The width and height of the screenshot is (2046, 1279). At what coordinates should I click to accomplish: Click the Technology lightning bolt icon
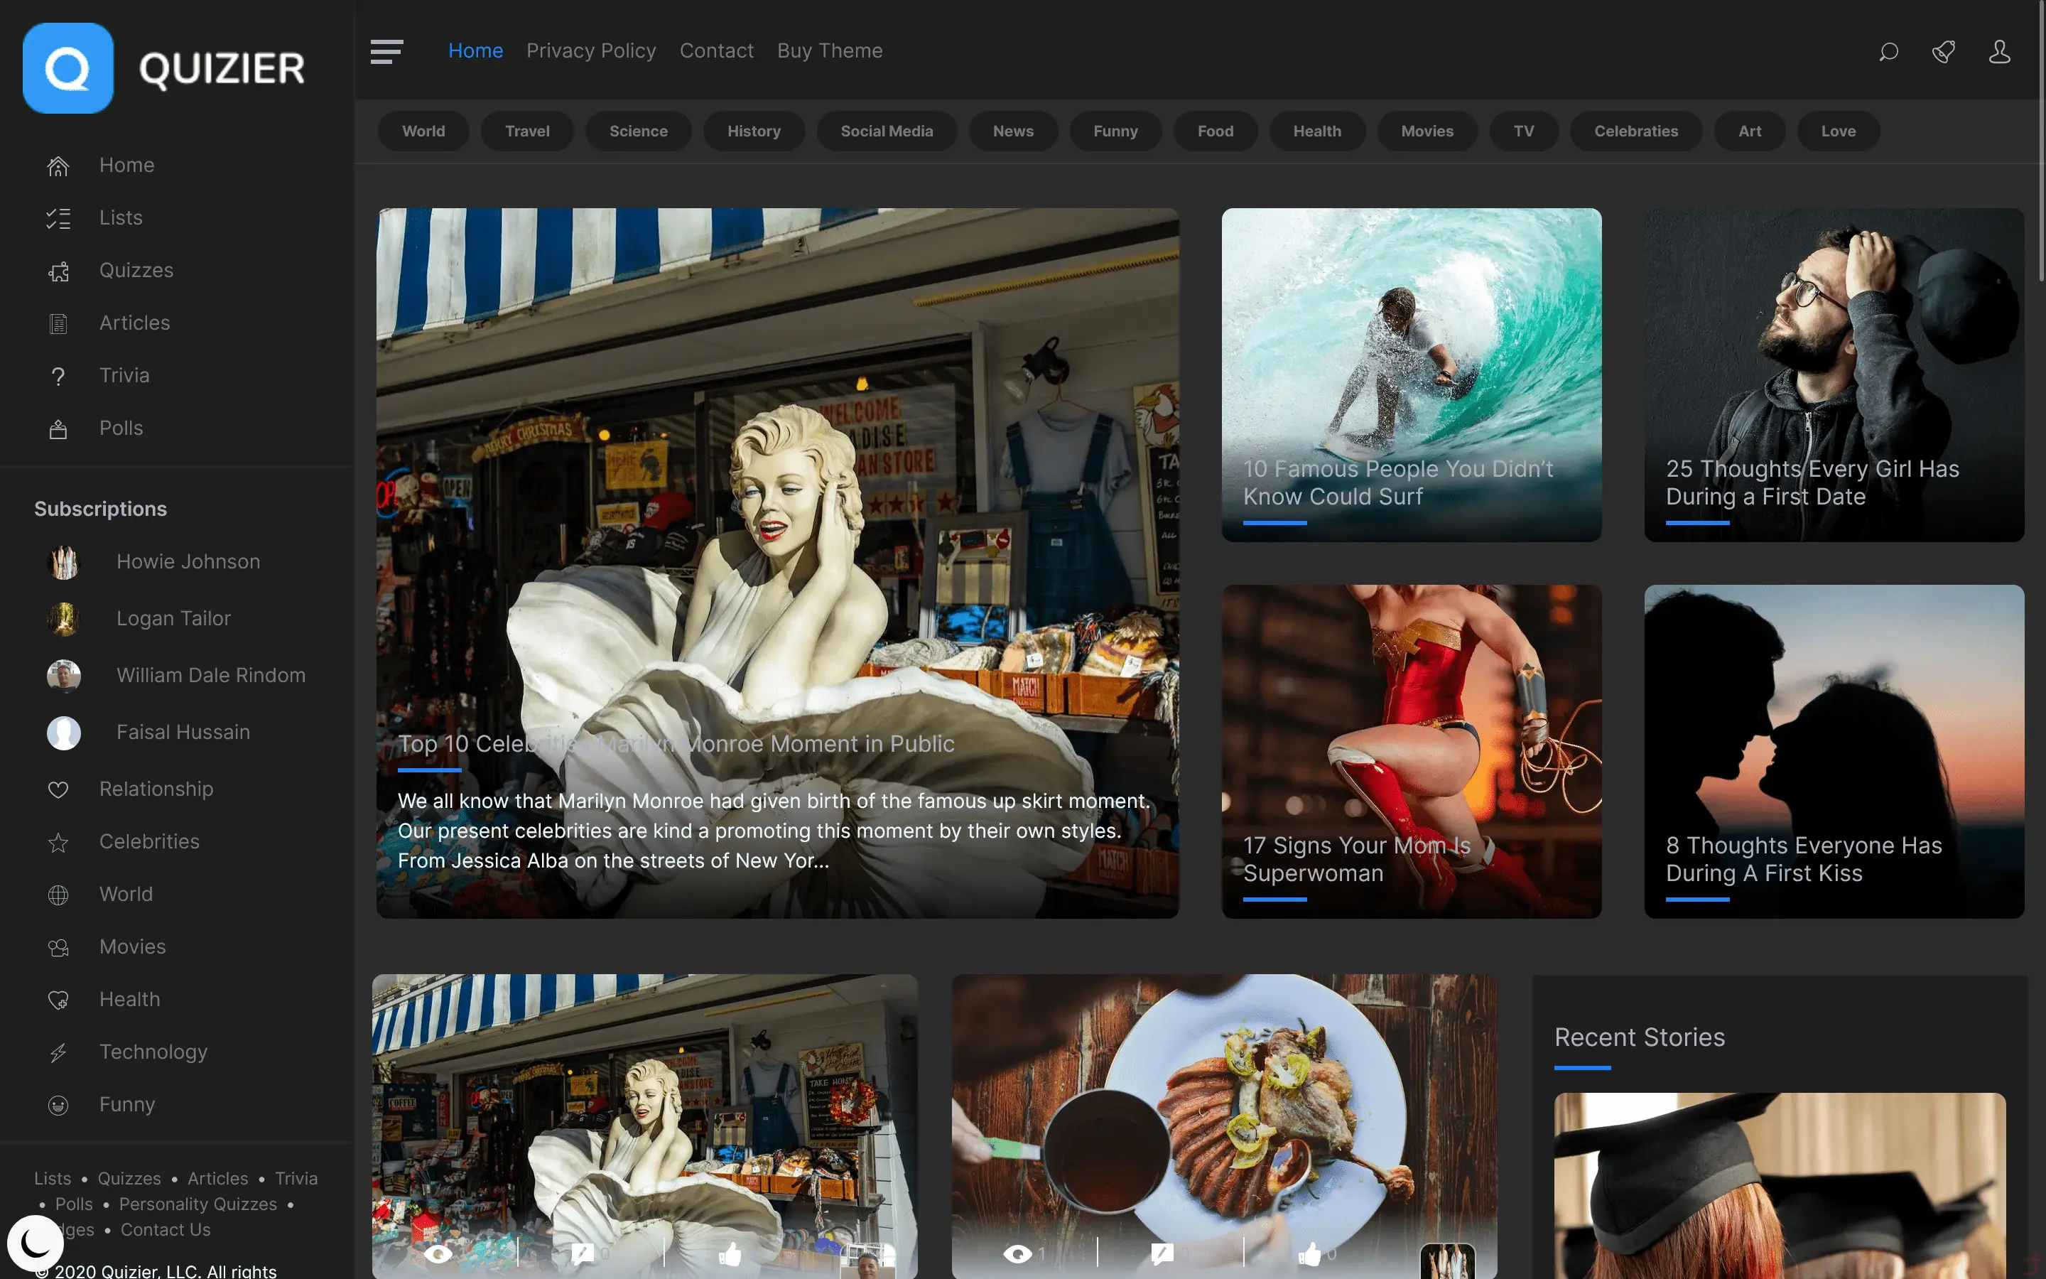58,1053
